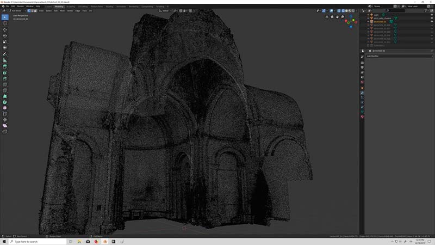Open the Render menu
435x245 pixels.
pyautogui.click(x=20, y=6)
